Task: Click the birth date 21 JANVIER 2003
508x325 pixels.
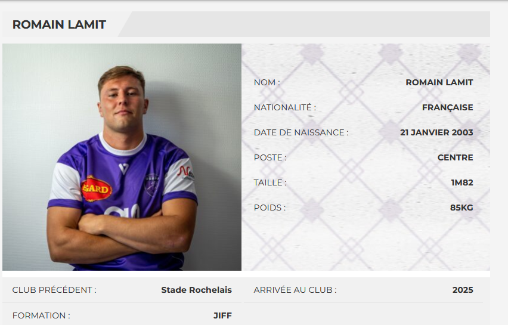Action: point(436,132)
